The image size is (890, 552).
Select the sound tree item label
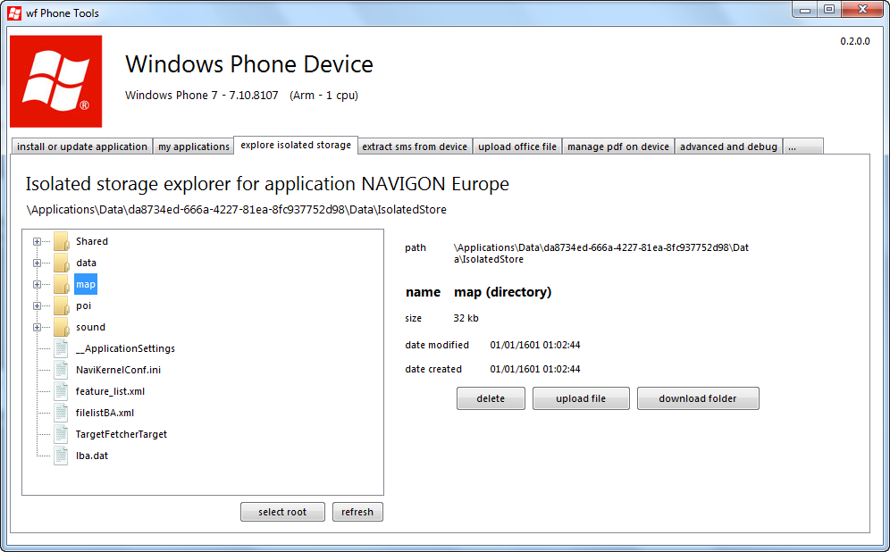(91, 327)
